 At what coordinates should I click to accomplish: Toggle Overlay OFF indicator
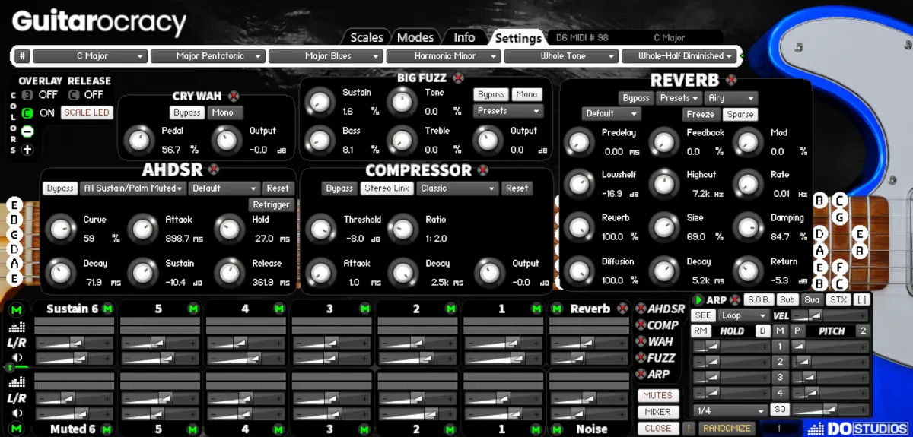pyautogui.click(x=27, y=95)
